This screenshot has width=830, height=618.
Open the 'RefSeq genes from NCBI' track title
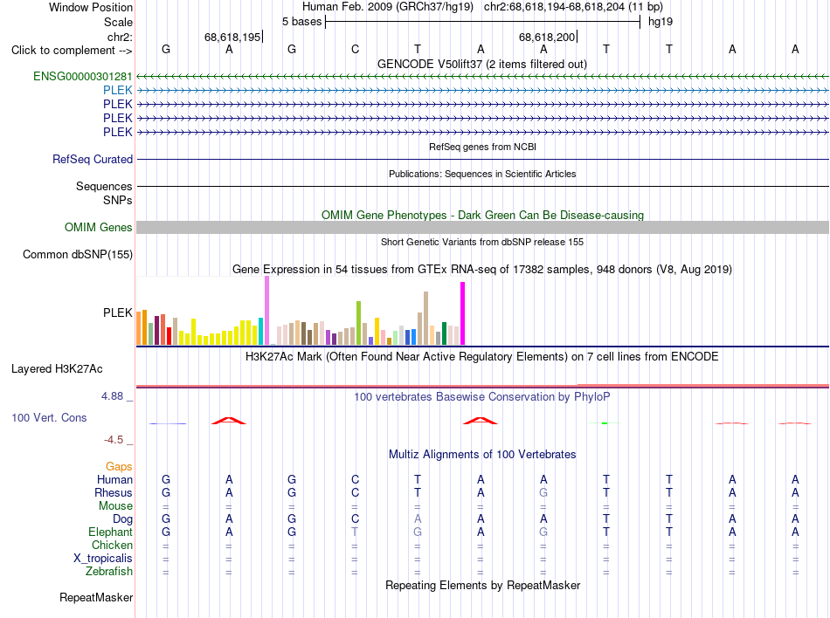[482, 147]
